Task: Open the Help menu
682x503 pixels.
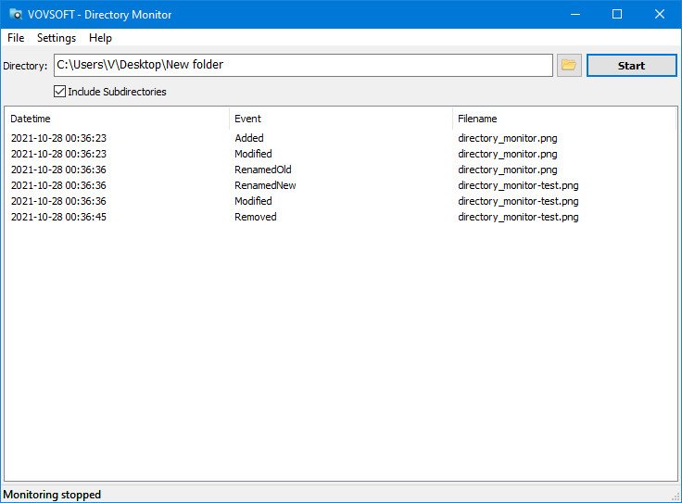Action: pyautogui.click(x=100, y=38)
